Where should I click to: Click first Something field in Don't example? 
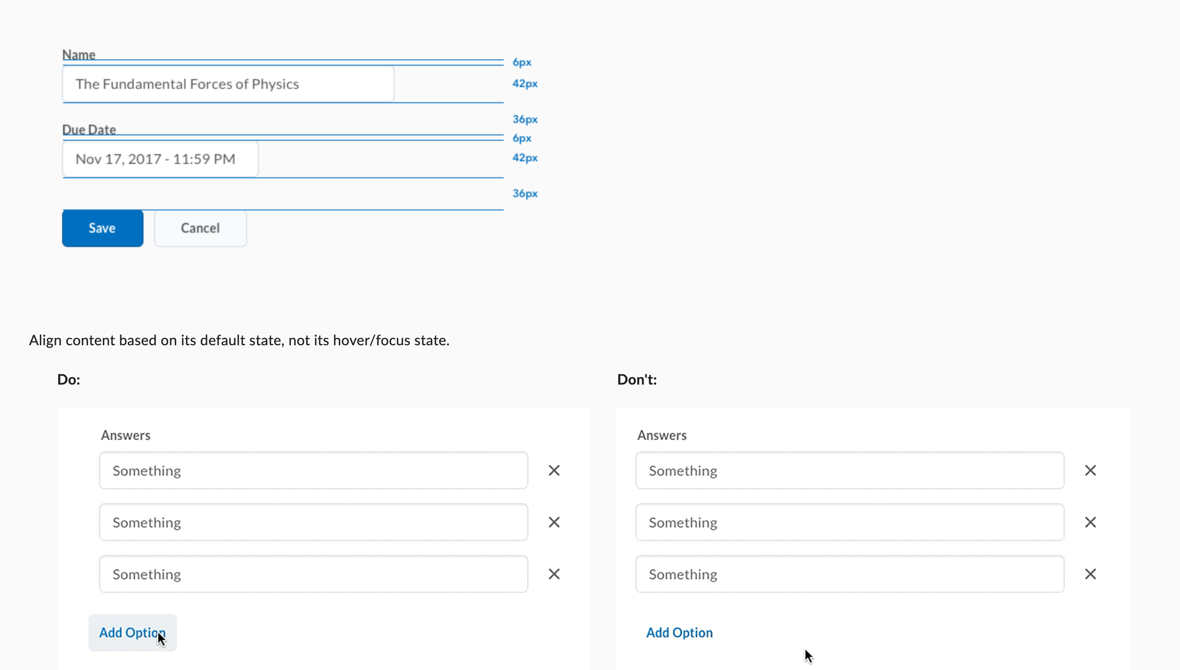click(850, 470)
